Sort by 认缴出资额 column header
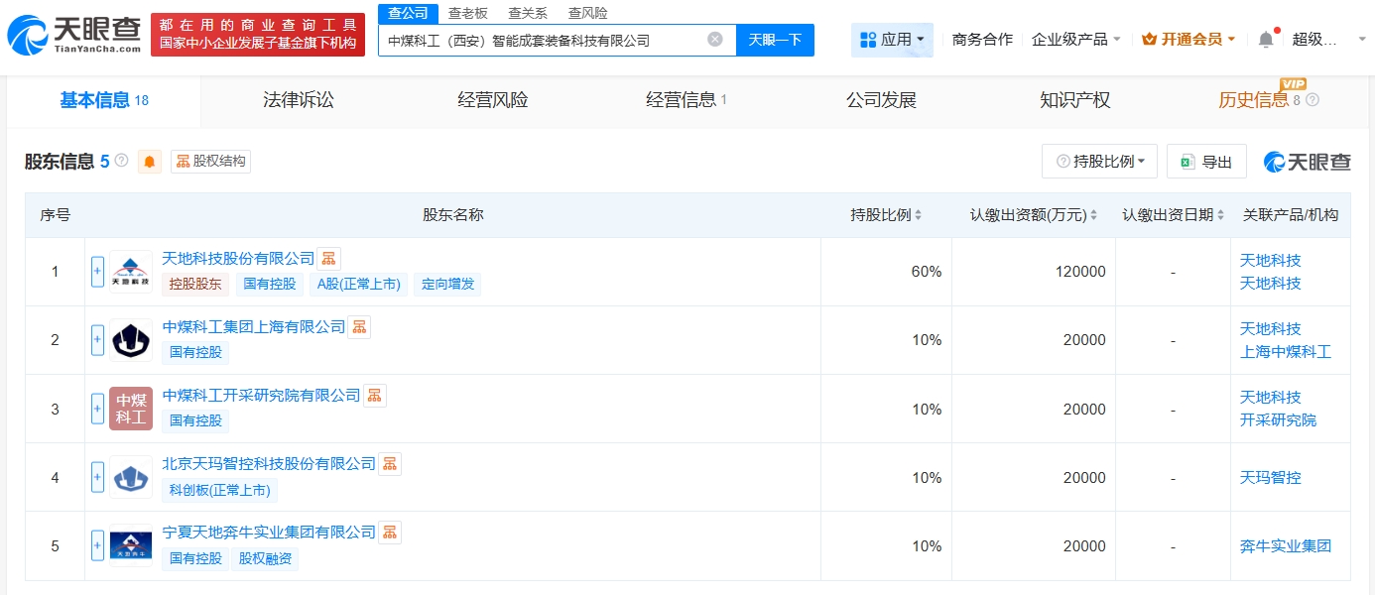 pyautogui.click(x=1034, y=215)
